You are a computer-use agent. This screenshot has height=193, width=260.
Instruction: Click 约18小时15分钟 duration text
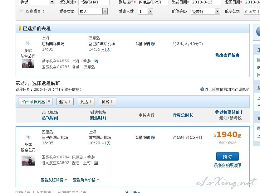187,138
